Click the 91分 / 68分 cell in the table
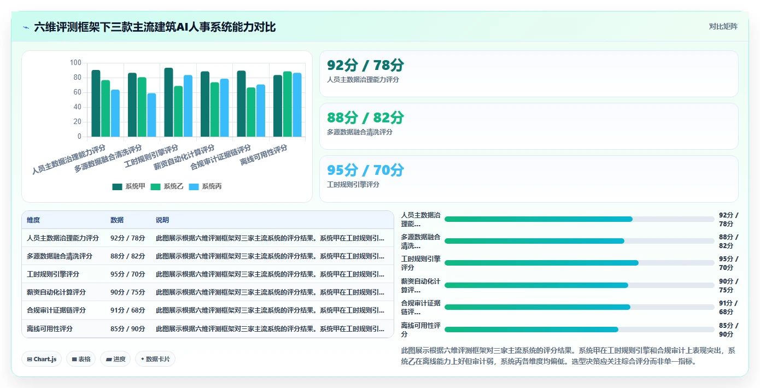This screenshot has height=388, width=760. (x=128, y=310)
